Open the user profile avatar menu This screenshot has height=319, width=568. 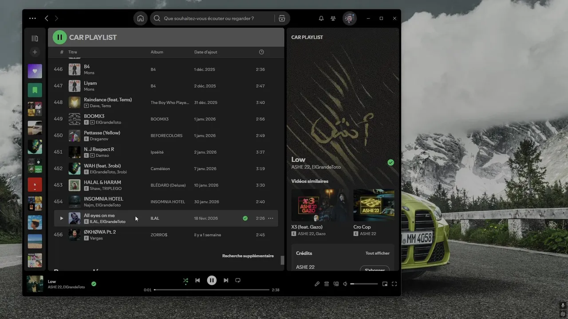click(x=350, y=18)
